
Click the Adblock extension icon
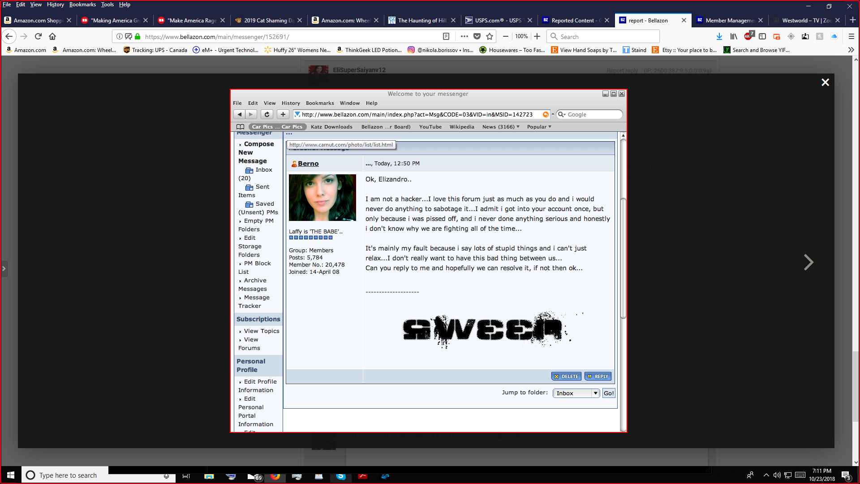748,36
